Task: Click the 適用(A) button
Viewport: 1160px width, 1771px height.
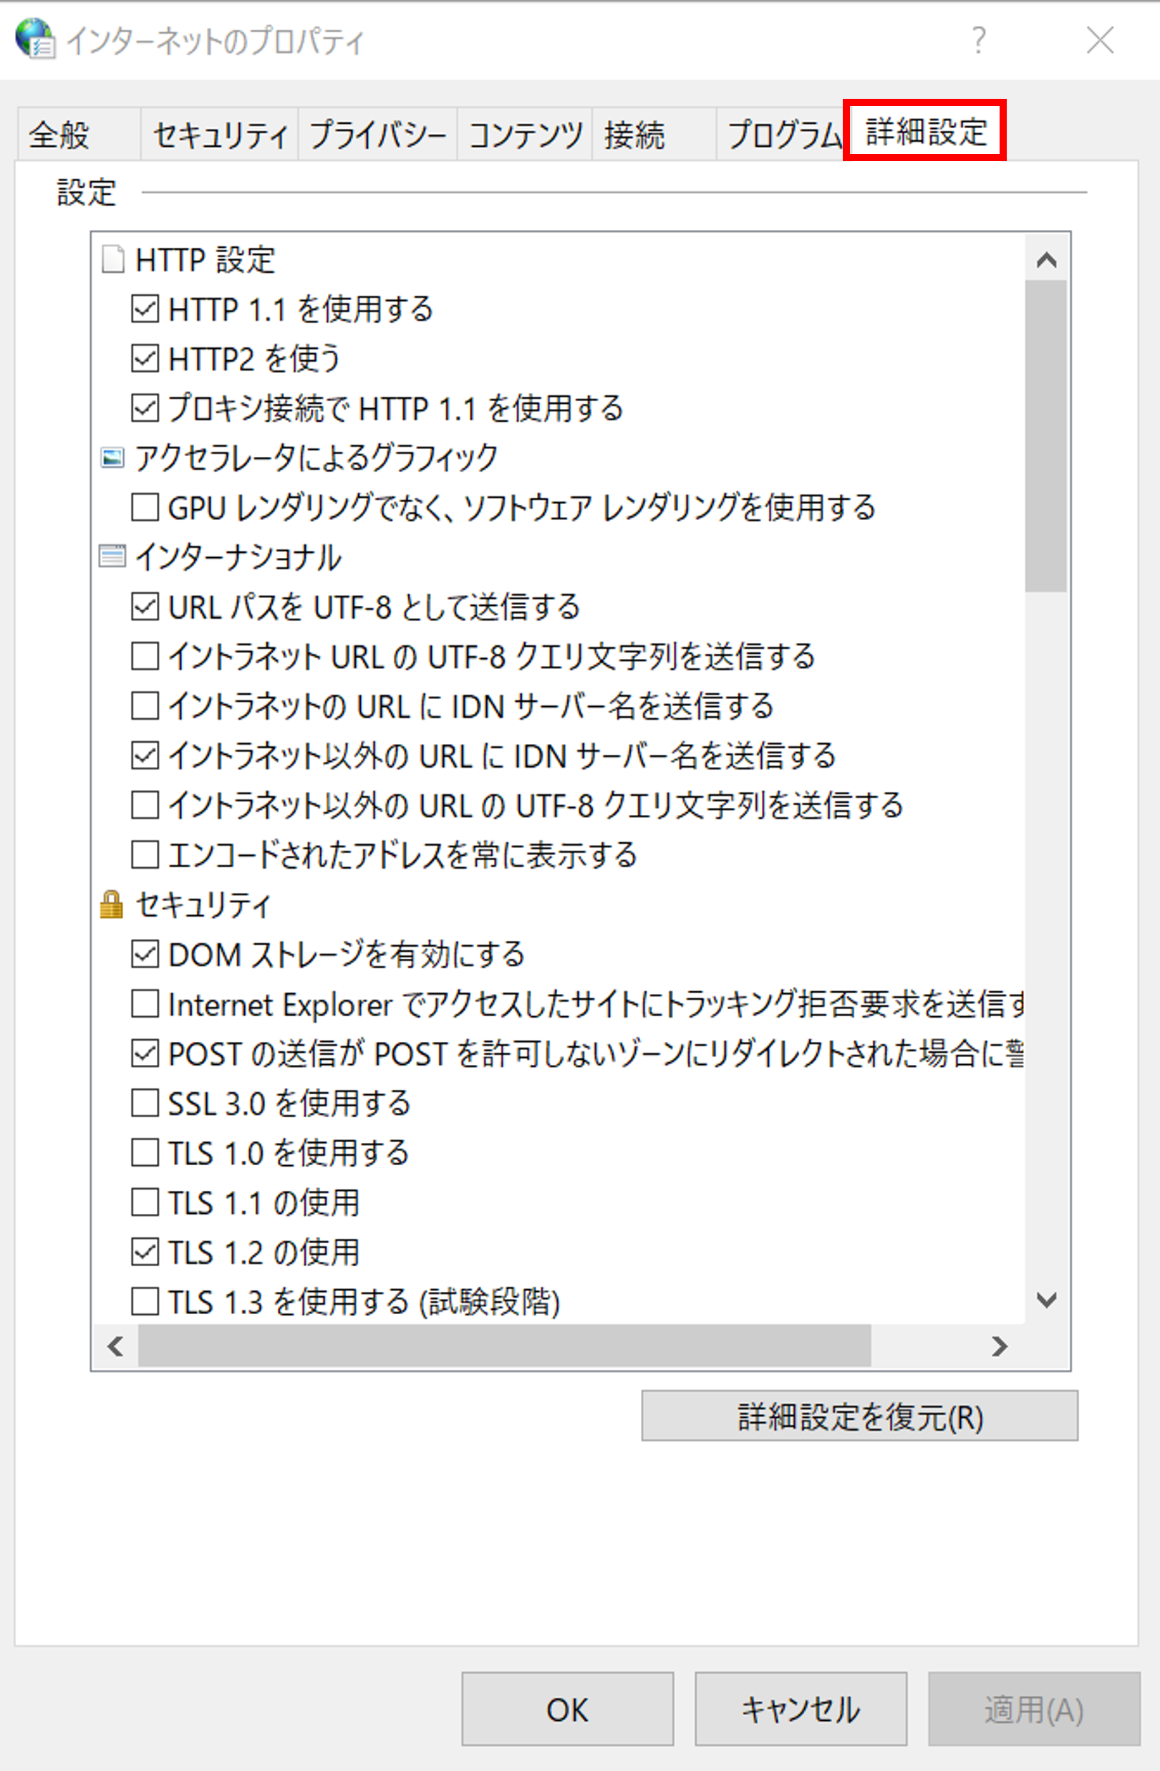Action: click(1033, 1709)
